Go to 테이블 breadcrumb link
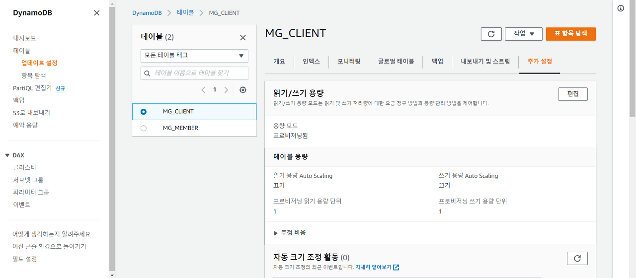 coord(185,13)
